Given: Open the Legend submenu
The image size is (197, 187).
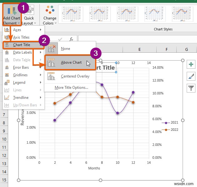Looking at the screenshot, I should point(23,83).
